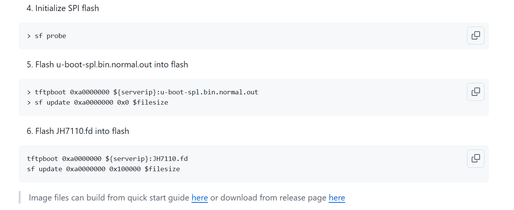Screen dimensions: 514x210
Task: Click the 'Initialize SPI flash' step text
Action: click(63, 8)
